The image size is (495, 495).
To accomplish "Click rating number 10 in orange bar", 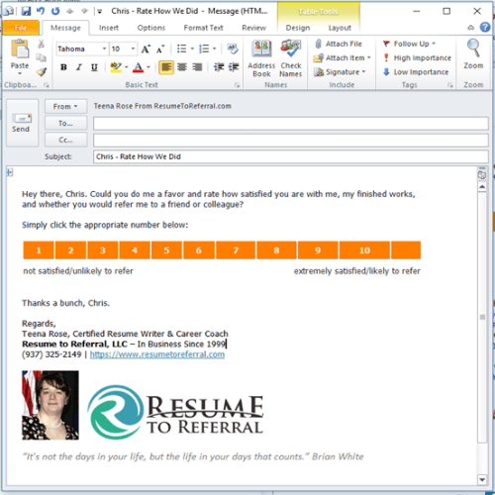I will point(364,250).
